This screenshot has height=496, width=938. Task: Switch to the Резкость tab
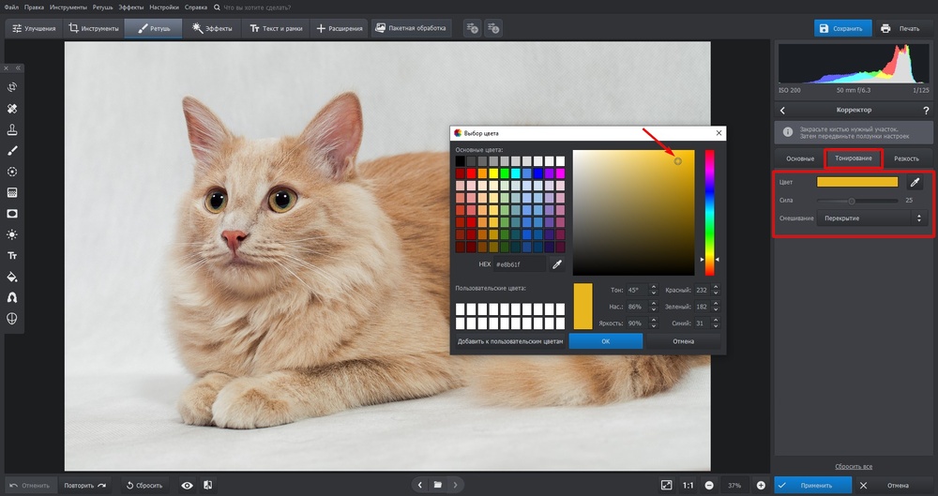point(905,158)
